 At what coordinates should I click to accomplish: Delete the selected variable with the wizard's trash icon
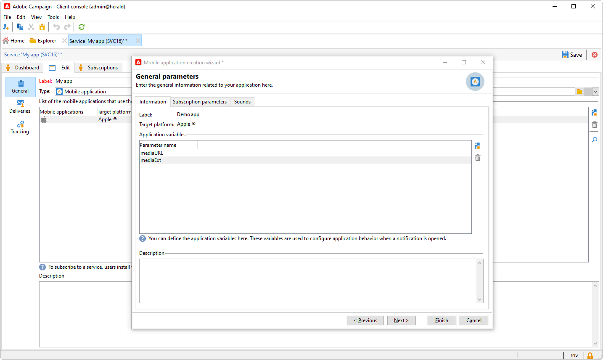[x=478, y=158]
